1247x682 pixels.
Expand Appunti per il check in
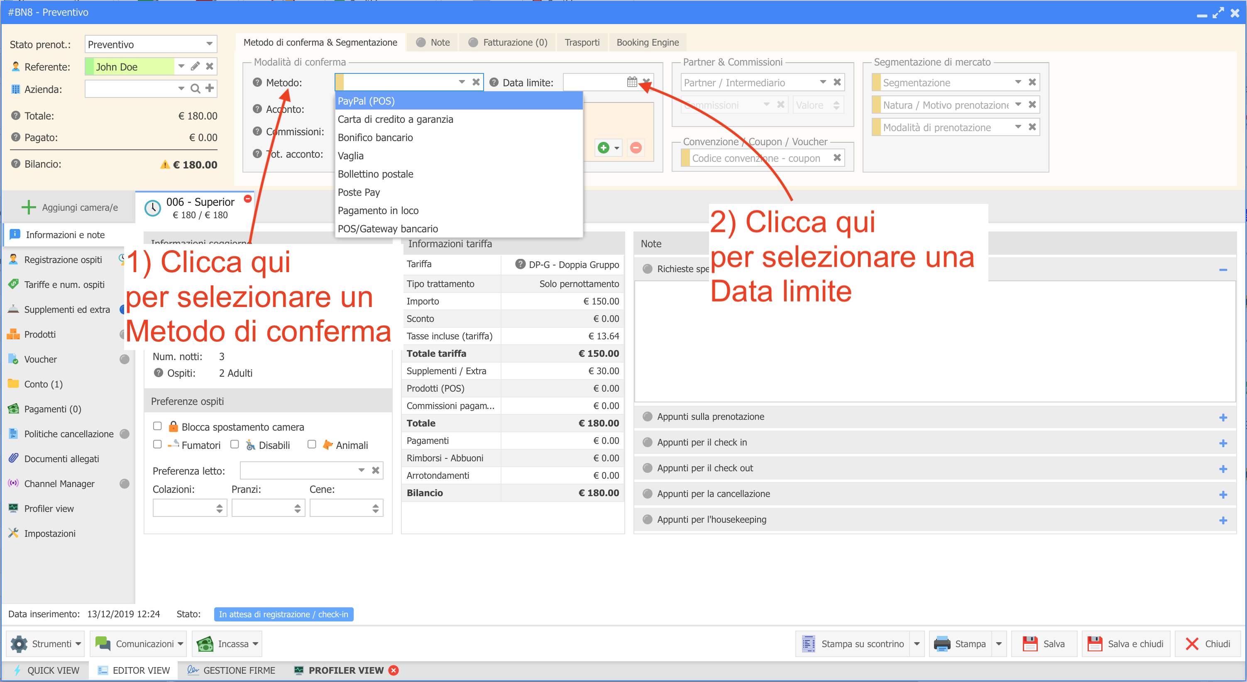coord(1223,443)
